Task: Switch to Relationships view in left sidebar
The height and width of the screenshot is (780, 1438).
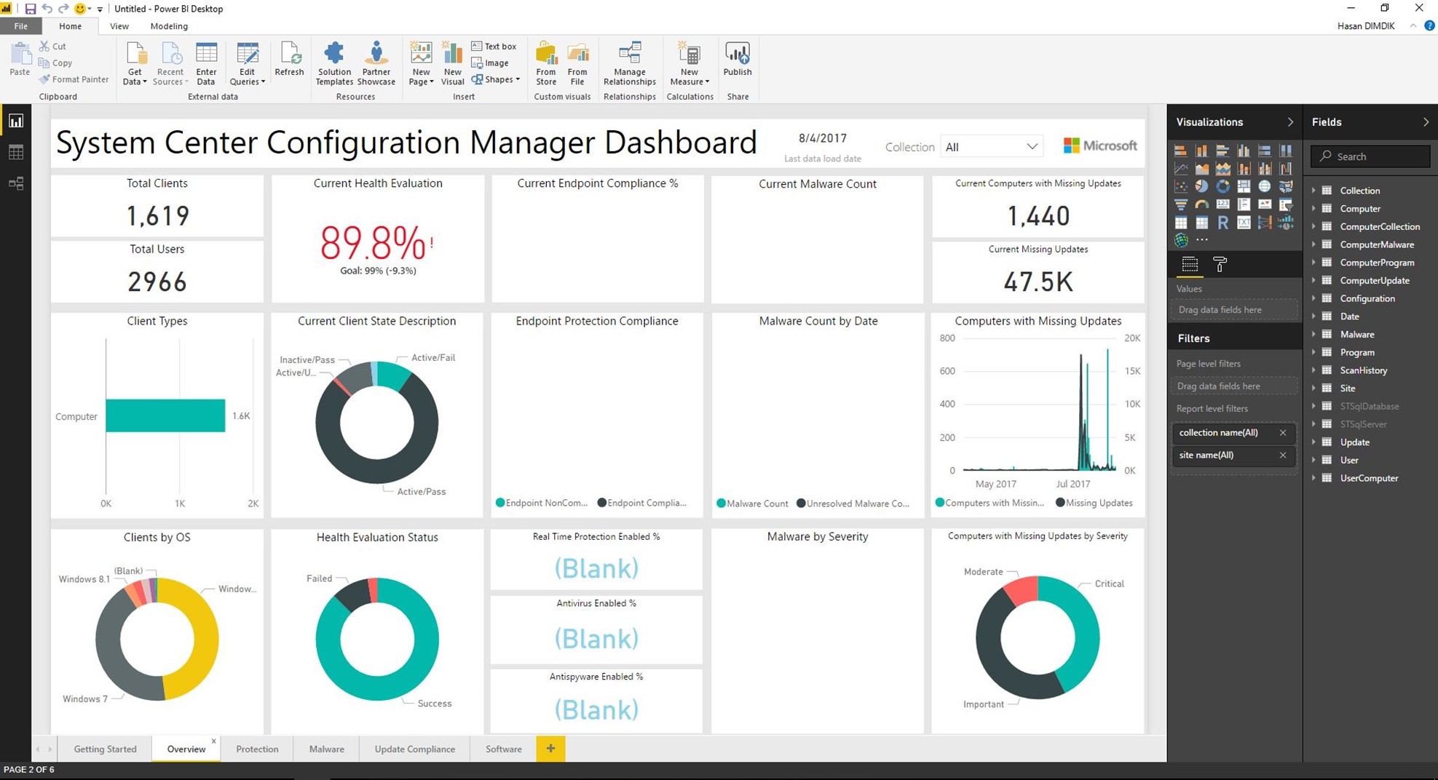Action: 16,183
